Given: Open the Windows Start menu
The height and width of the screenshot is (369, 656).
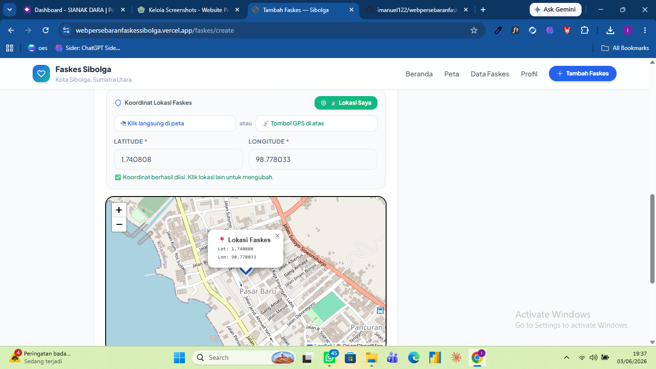Looking at the screenshot, I should 179,357.
